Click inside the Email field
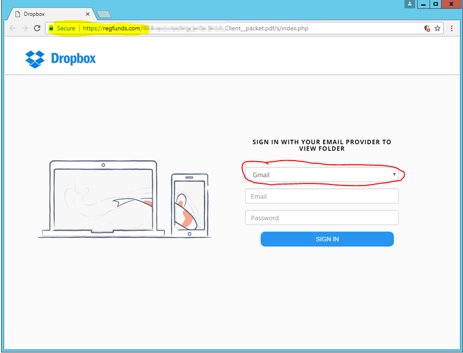Viewport: 463px width, 353px height. coord(322,196)
